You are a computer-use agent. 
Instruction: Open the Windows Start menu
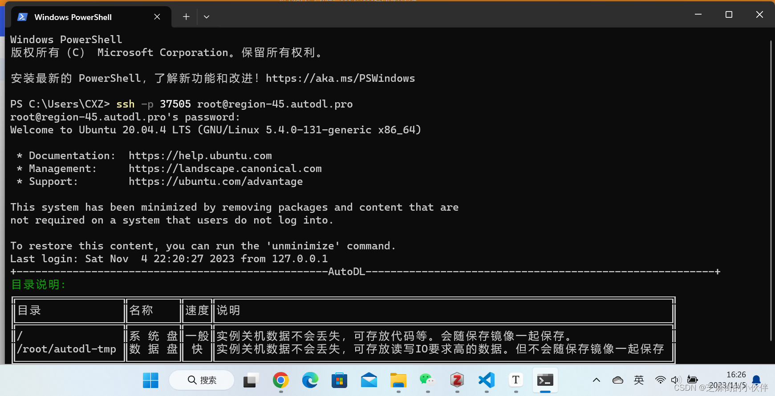click(x=150, y=380)
